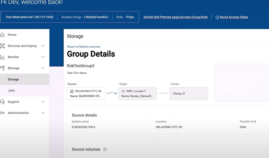
Task: Click the Discover and Deploy icon
Action: pyautogui.click(x=3, y=46)
